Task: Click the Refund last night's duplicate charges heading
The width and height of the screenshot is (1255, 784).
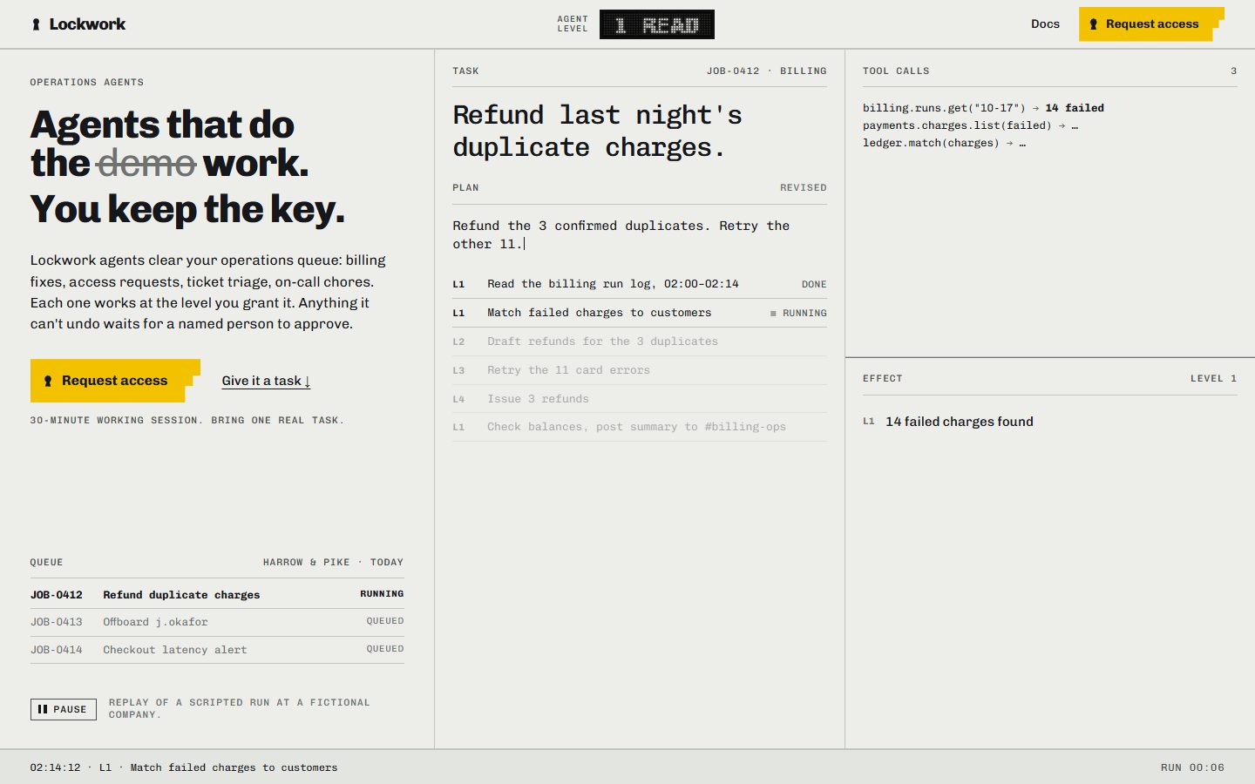Action: pyautogui.click(x=598, y=132)
